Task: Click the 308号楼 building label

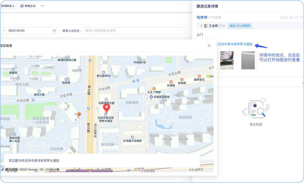Action: (x=183, y=139)
